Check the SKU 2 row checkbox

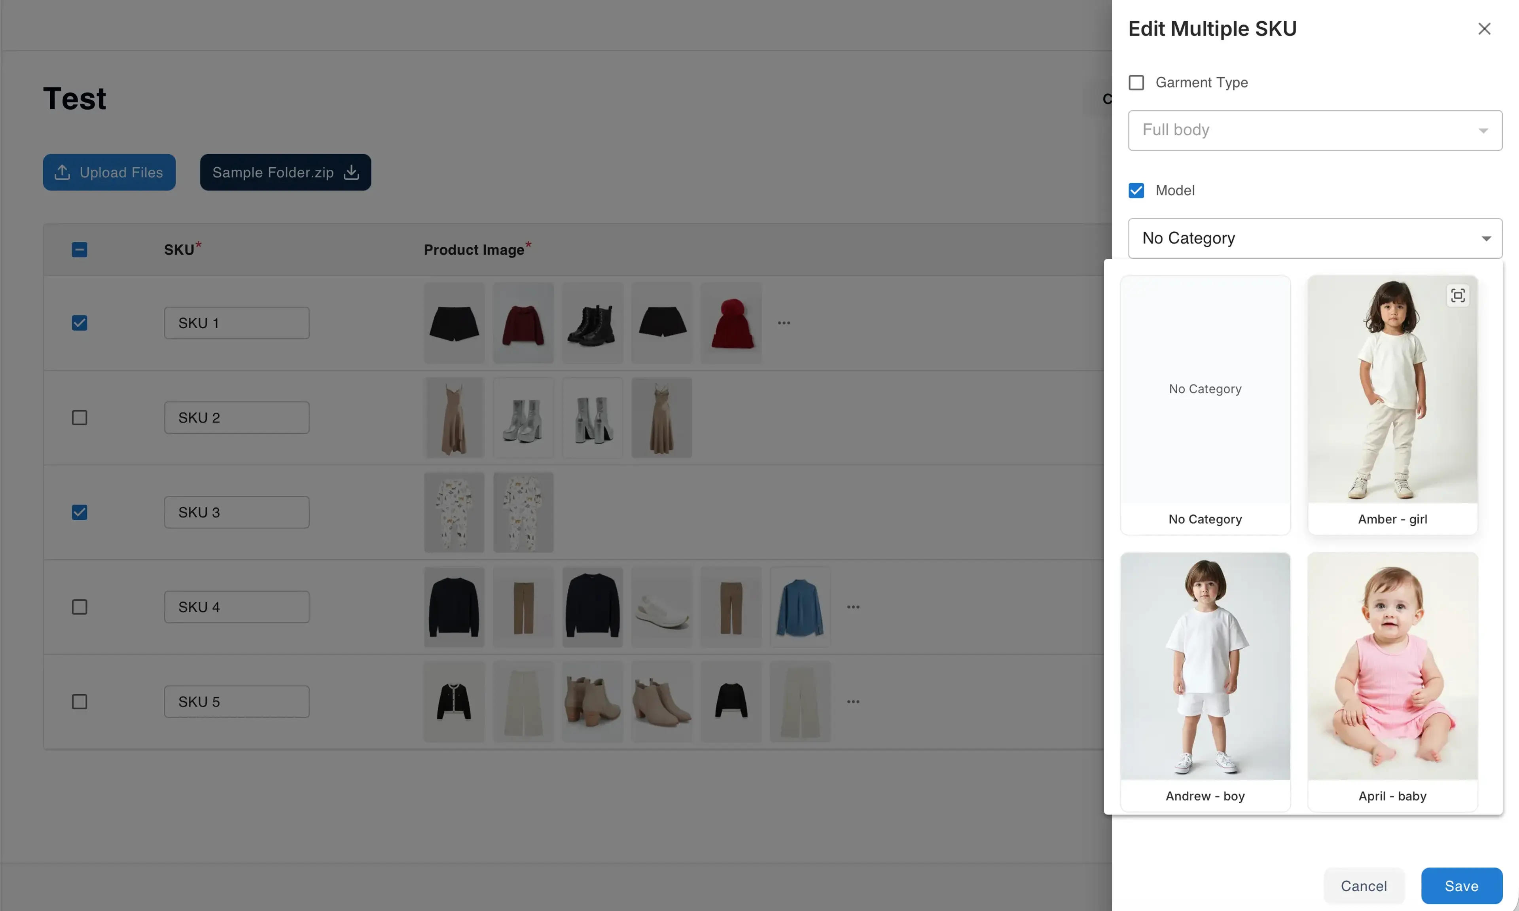(79, 417)
